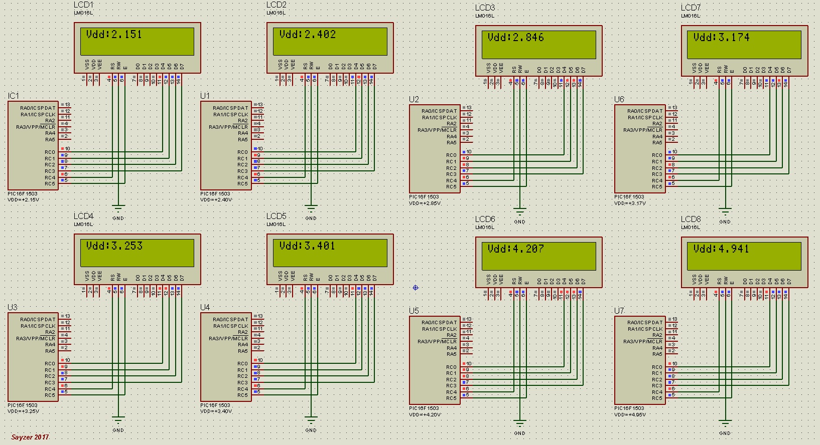Image resolution: width=820 pixels, height=445 pixels.
Task: Select the LCD2 screen reading Vdd:2.402
Action: point(330,41)
